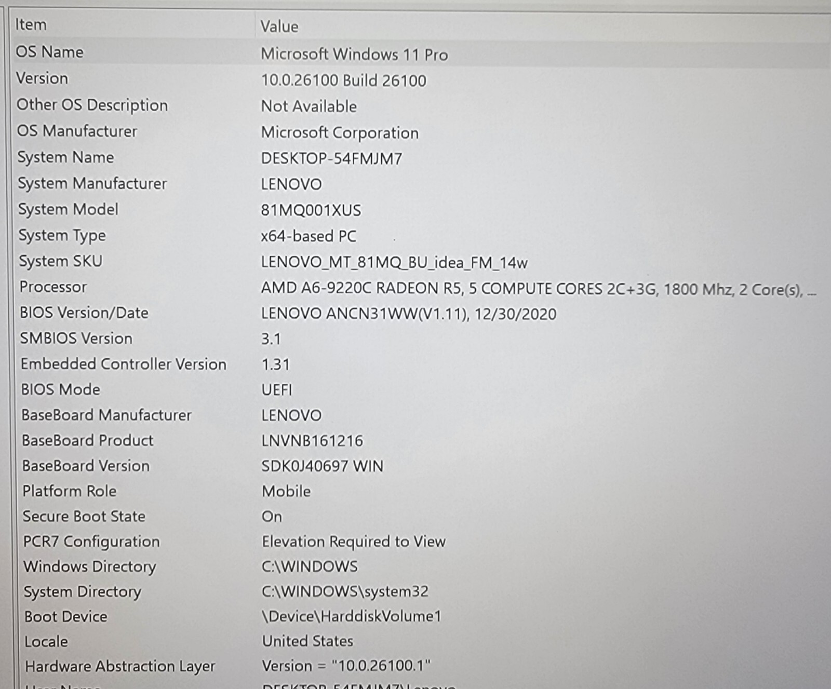Select System SKU row label
831x689 pixels.
(61, 261)
